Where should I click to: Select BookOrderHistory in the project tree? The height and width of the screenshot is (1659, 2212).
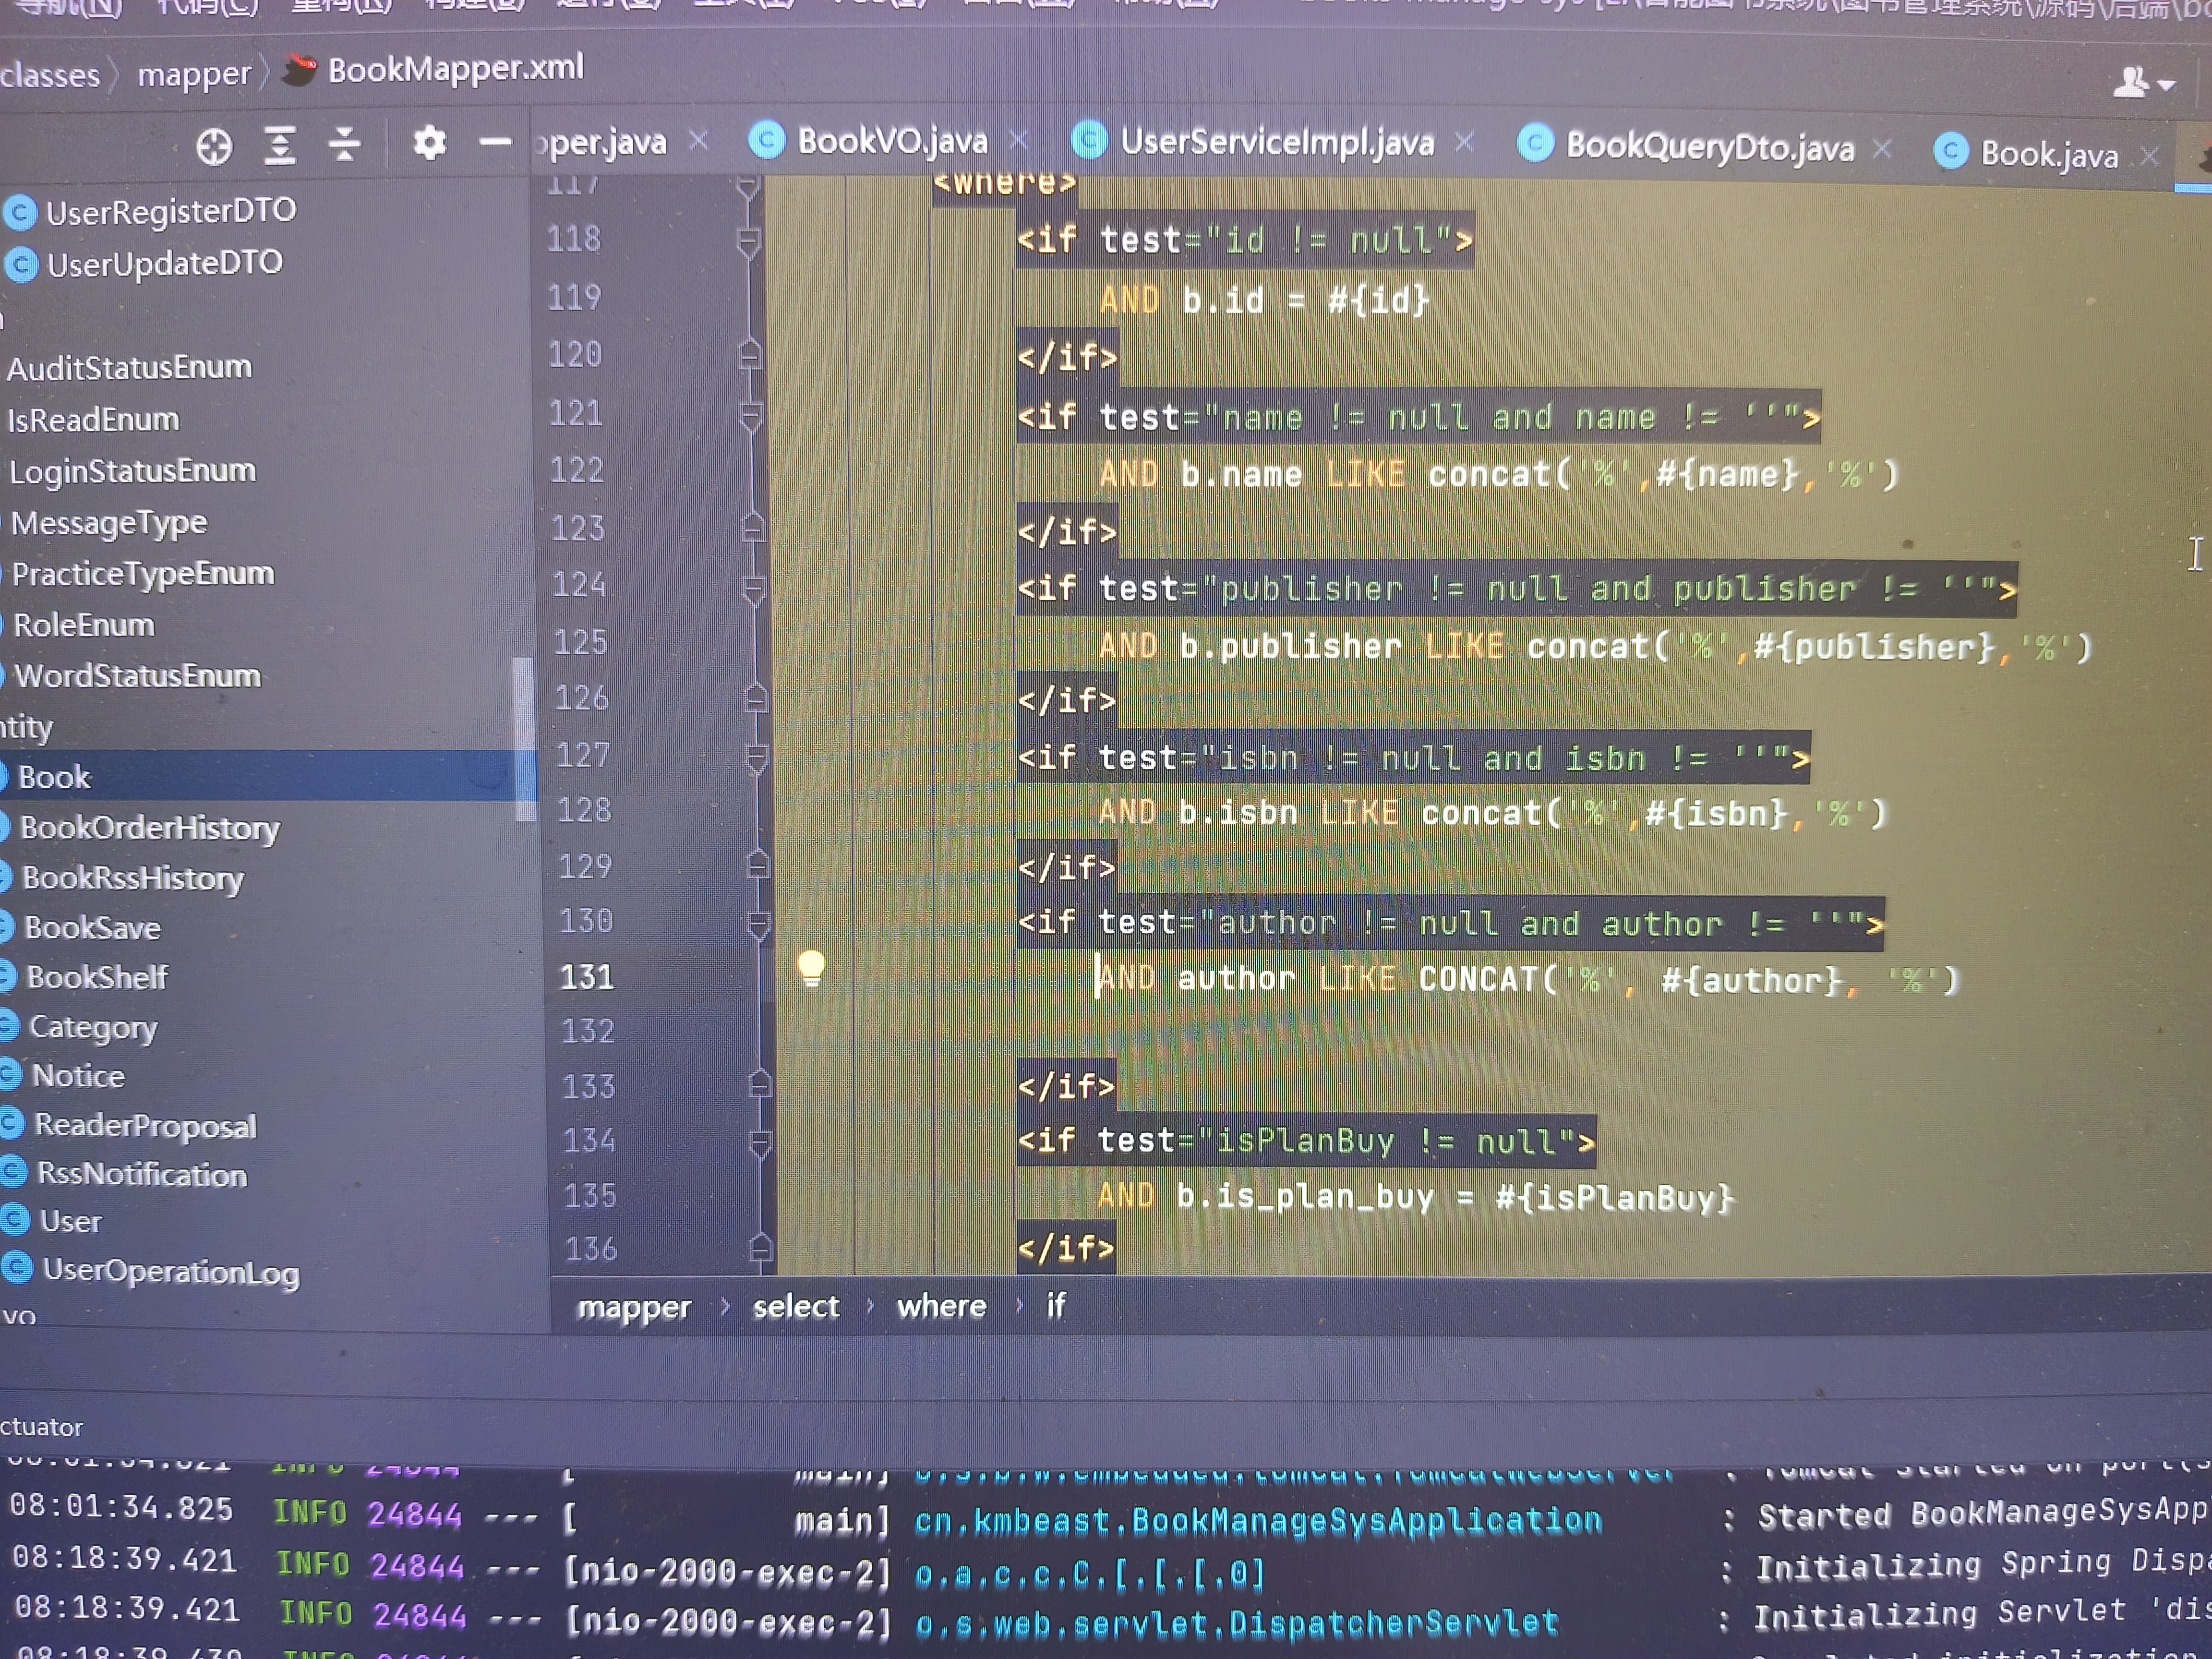(150, 828)
